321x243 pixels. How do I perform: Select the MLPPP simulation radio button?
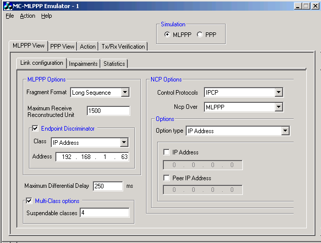point(167,34)
